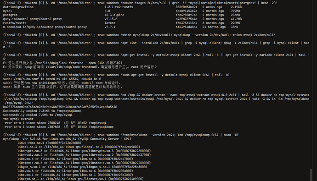Click the mysqldump Ver 8.0.46 version line

(x=67, y=139)
